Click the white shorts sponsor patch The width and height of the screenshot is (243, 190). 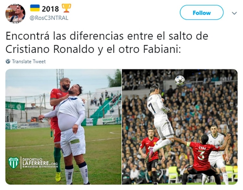75,141
